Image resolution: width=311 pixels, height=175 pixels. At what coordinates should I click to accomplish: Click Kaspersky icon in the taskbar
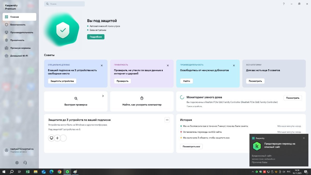pos(67,172)
